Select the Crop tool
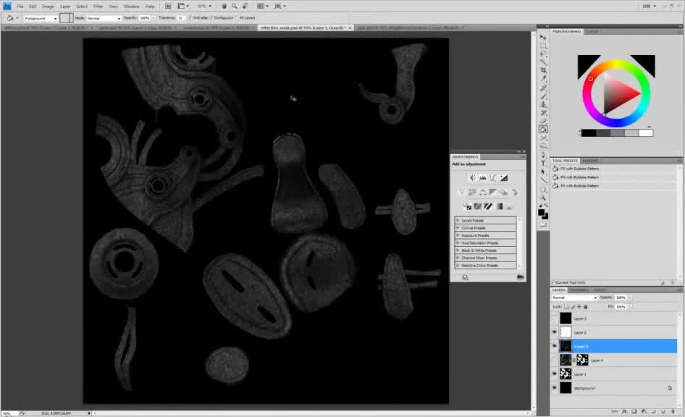The image size is (685, 417). [543, 70]
